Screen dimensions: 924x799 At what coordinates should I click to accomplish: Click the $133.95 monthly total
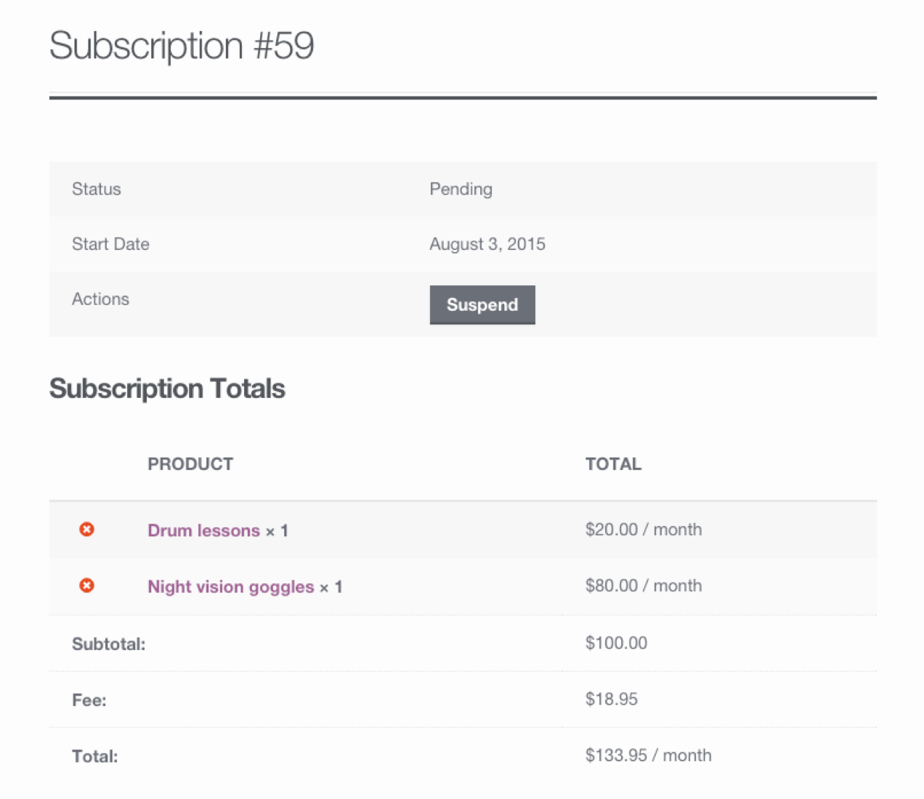[x=649, y=755]
